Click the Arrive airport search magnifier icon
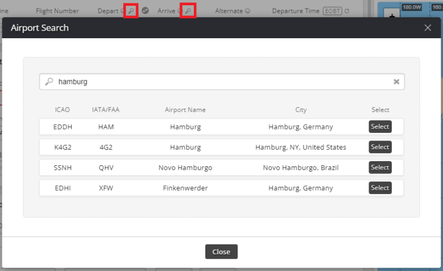 pyautogui.click(x=188, y=10)
